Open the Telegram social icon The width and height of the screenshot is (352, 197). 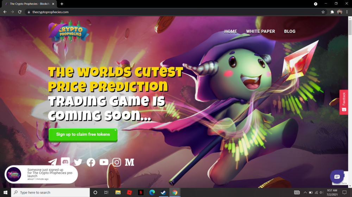(x=52, y=162)
